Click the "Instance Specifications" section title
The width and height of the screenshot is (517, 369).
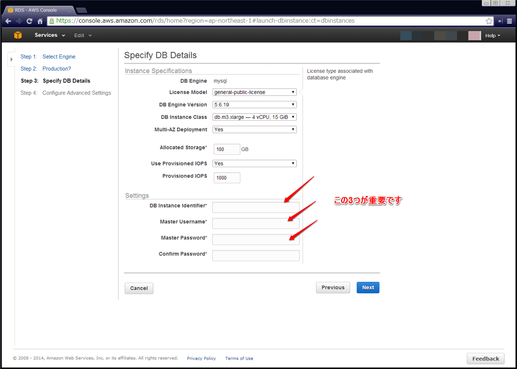click(x=159, y=71)
